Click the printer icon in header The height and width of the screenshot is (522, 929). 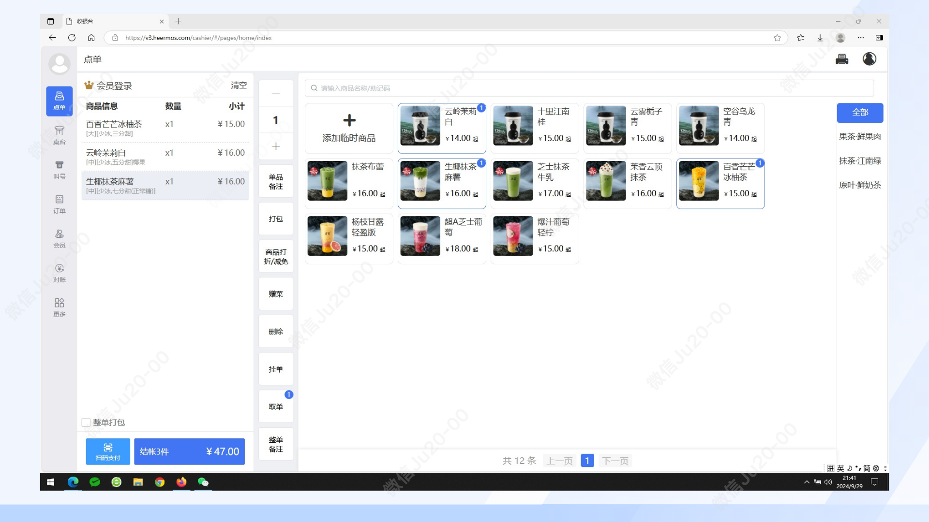pos(841,59)
